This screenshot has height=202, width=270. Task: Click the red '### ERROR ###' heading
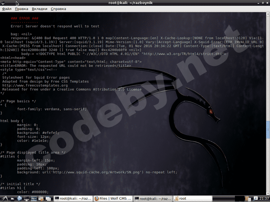(x=25, y=19)
